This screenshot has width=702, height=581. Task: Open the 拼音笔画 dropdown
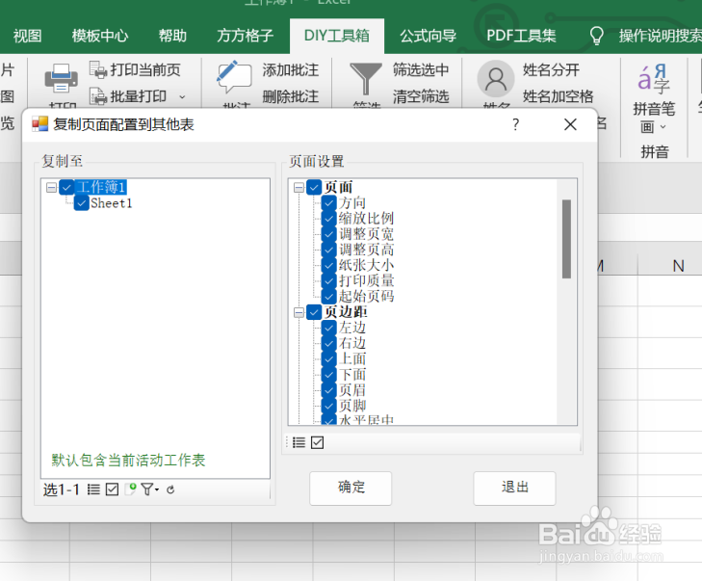tap(663, 127)
